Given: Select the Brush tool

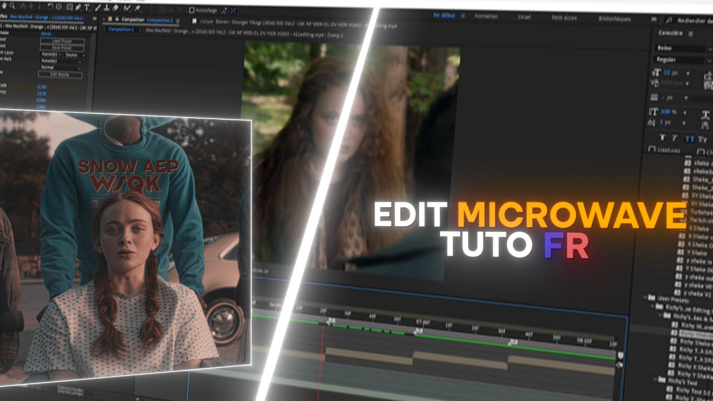Looking at the screenshot, I should pos(98,8).
